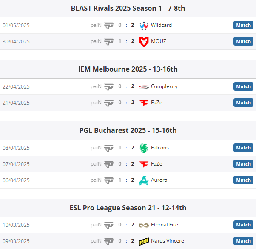The height and width of the screenshot is (249, 256).
Task: Click the Complexity team logo
Action: pyautogui.click(x=144, y=87)
